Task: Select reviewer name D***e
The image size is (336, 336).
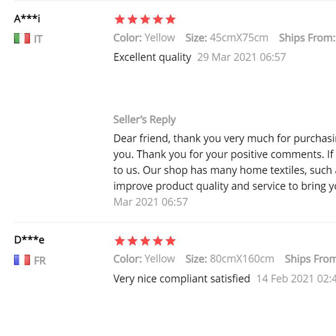Action: (x=29, y=239)
